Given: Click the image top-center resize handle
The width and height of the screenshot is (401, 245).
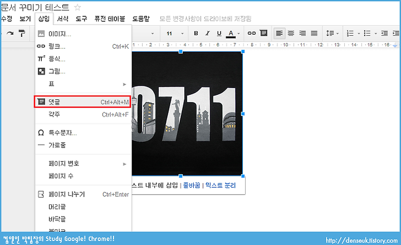Looking at the screenshot, I should point(180,51).
